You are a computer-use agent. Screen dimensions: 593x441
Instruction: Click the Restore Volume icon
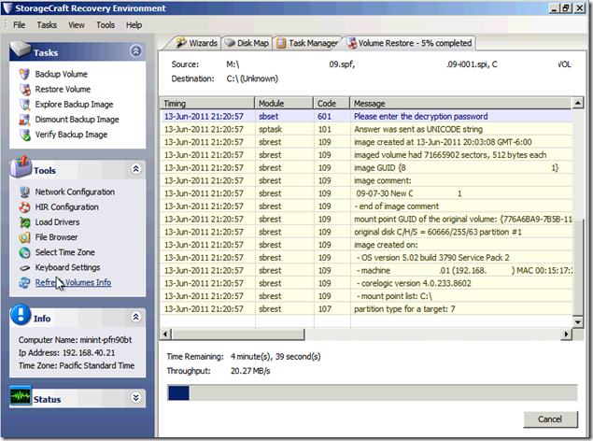click(24, 90)
